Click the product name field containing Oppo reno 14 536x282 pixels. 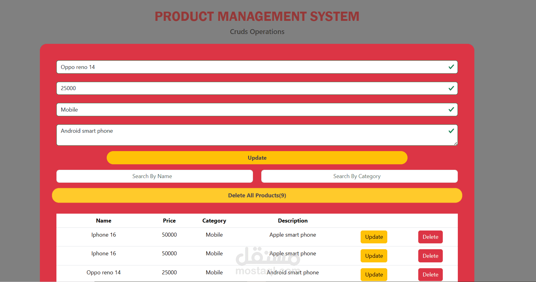click(x=257, y=67)
